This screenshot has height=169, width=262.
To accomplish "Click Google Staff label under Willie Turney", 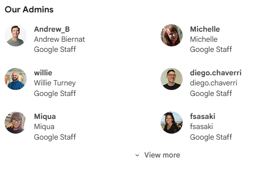I will coord(55,93).
